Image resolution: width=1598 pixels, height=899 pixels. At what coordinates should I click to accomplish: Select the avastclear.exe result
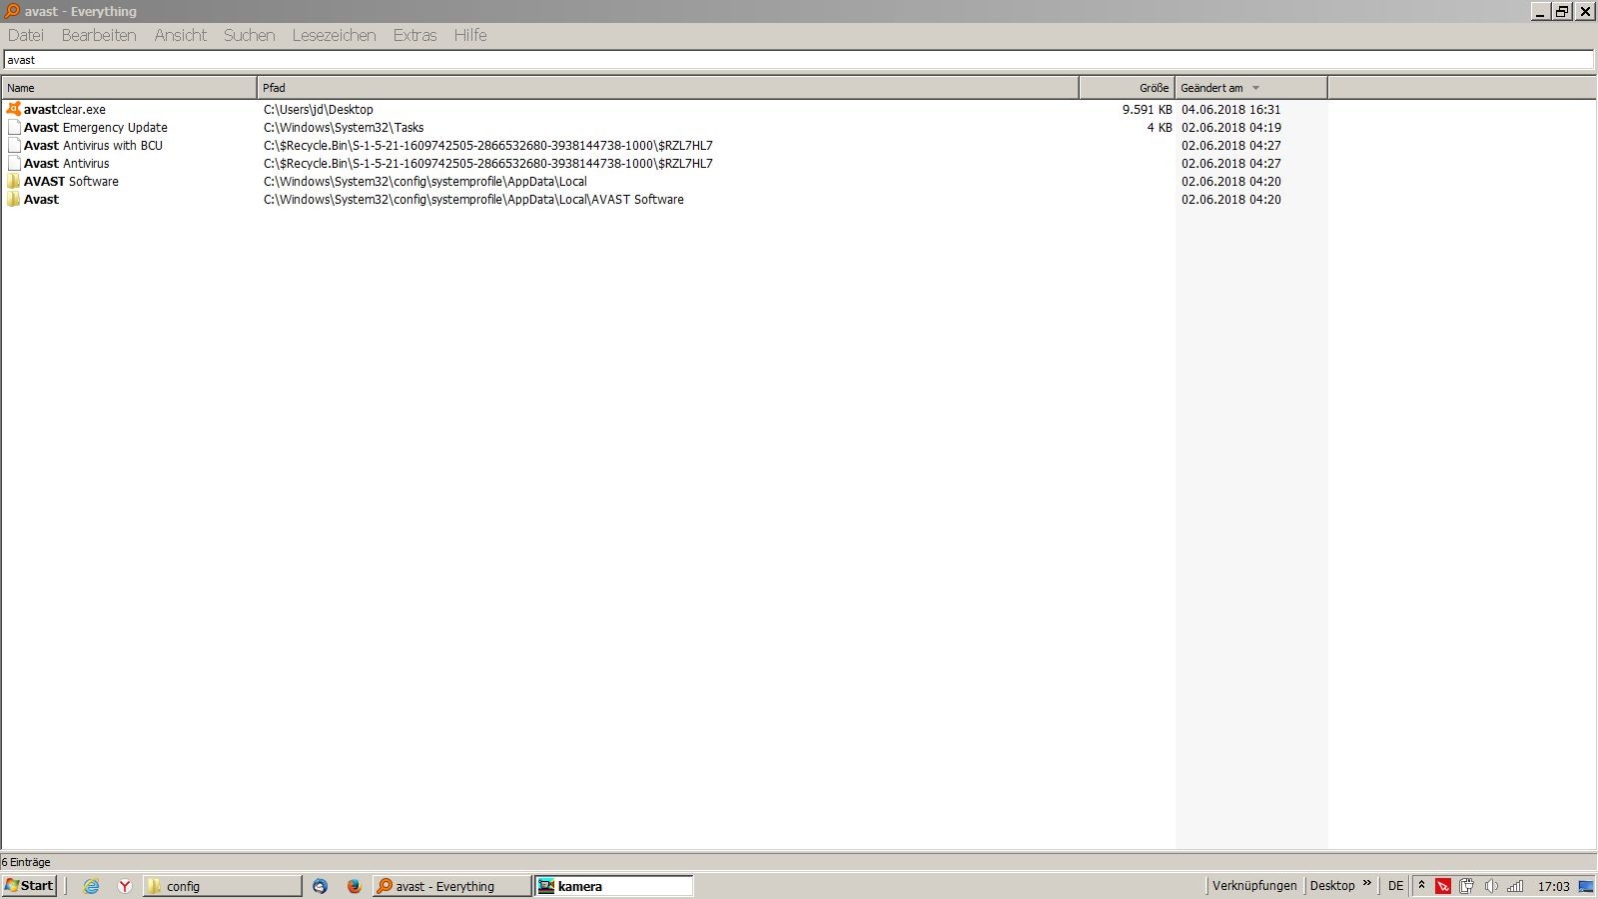[65, 110]
